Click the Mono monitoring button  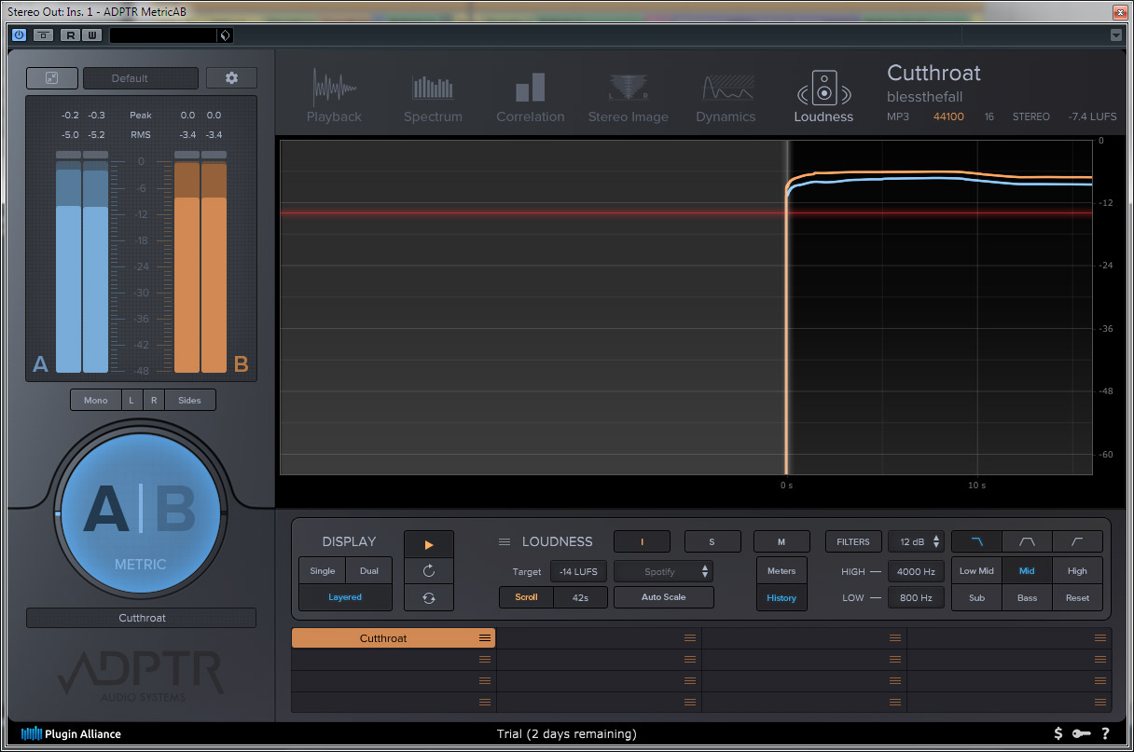click(96, 400)
